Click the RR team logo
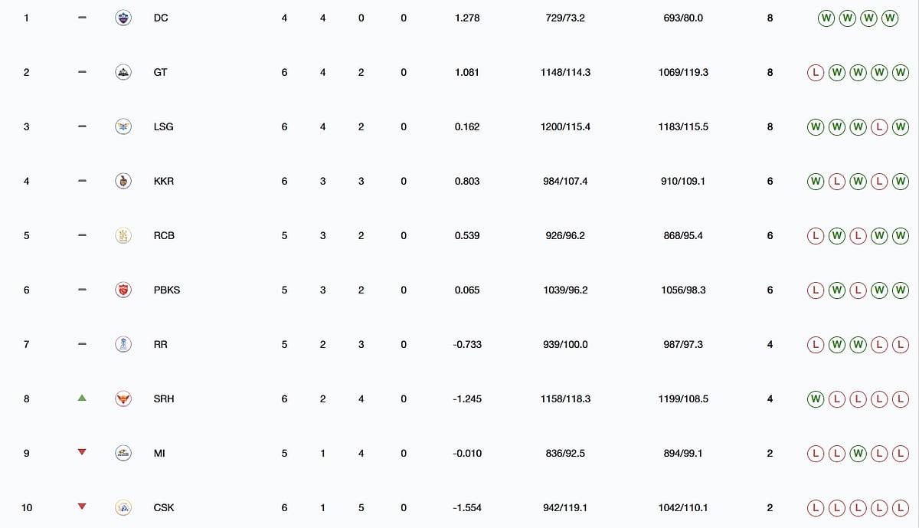 pos(123,344)
